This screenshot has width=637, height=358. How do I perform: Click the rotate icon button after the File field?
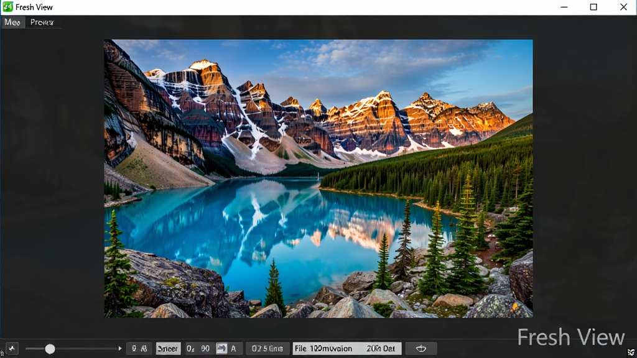[x=421, y=348]
